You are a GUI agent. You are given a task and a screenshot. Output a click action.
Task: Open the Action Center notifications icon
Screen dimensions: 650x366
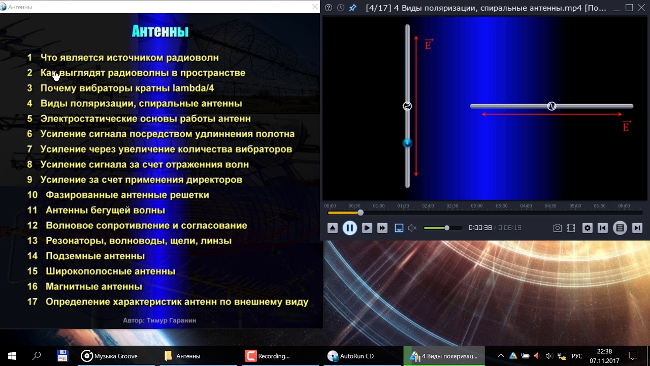point(633,356)
